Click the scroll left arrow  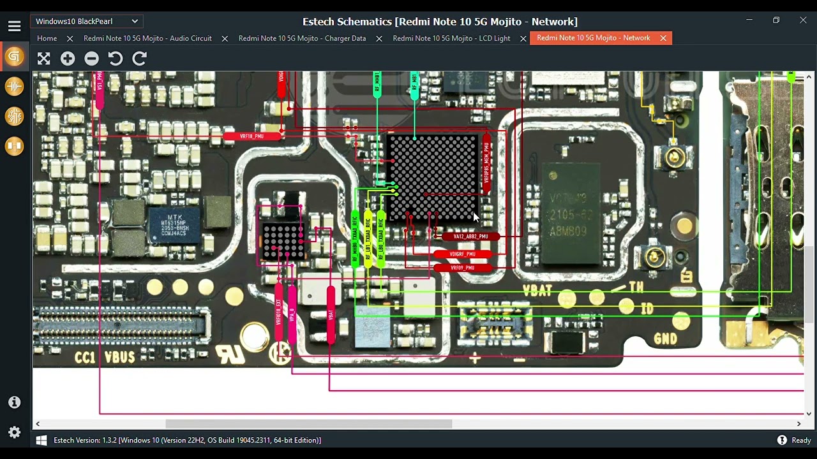pyautogui.click(x=38, y=424)
